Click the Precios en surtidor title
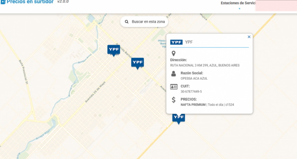Screen dimensions: 297x159 tap(30, 2)
